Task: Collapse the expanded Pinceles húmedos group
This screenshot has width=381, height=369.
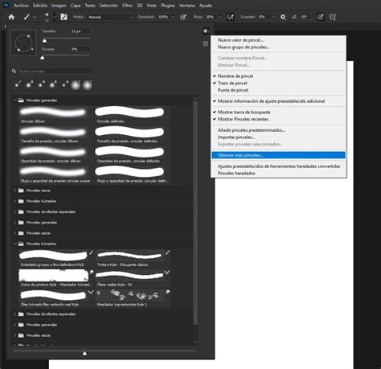Action: [14, 244]
